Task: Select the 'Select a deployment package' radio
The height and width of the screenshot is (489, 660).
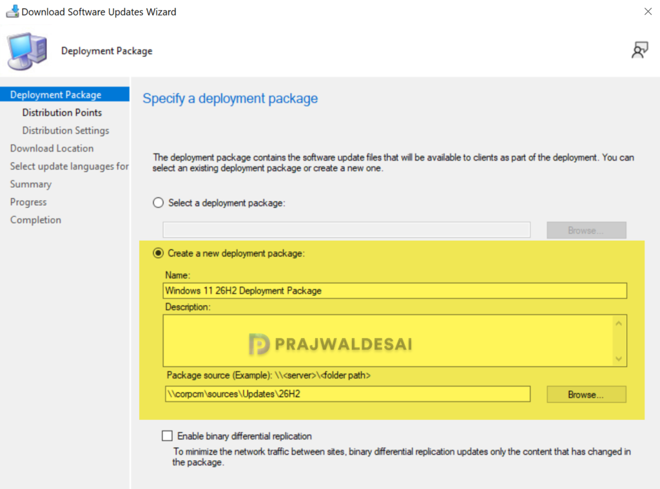Action: (159, 203)
